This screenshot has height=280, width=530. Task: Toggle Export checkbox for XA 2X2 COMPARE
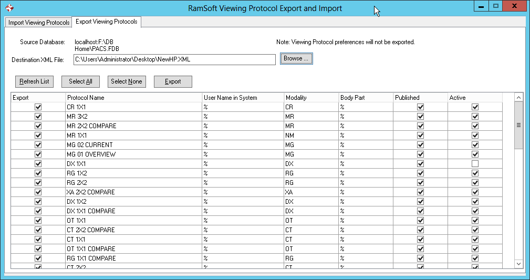coord(38,192)
